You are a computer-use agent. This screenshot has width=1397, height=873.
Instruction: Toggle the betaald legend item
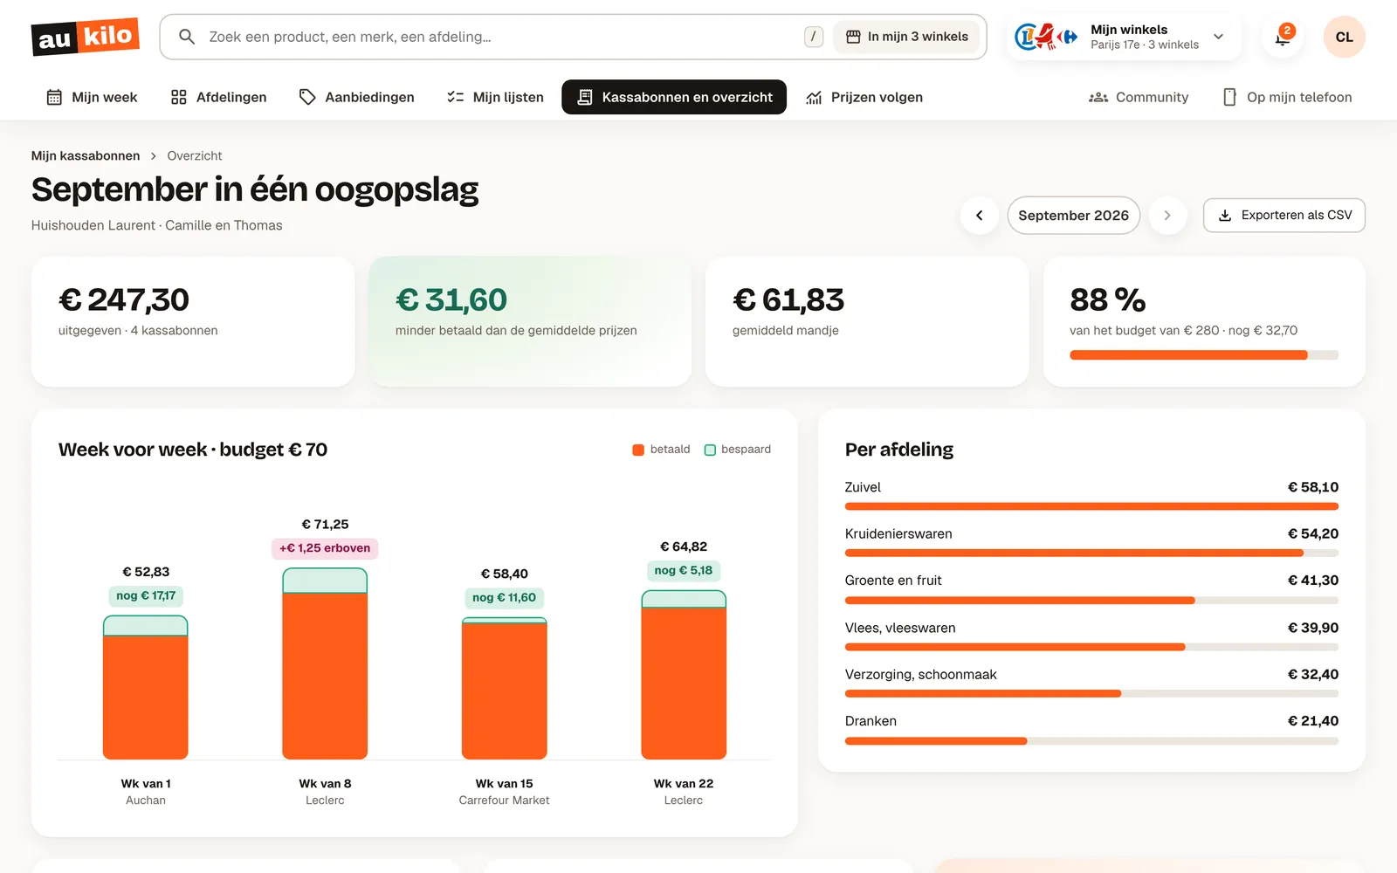point(661,450)
